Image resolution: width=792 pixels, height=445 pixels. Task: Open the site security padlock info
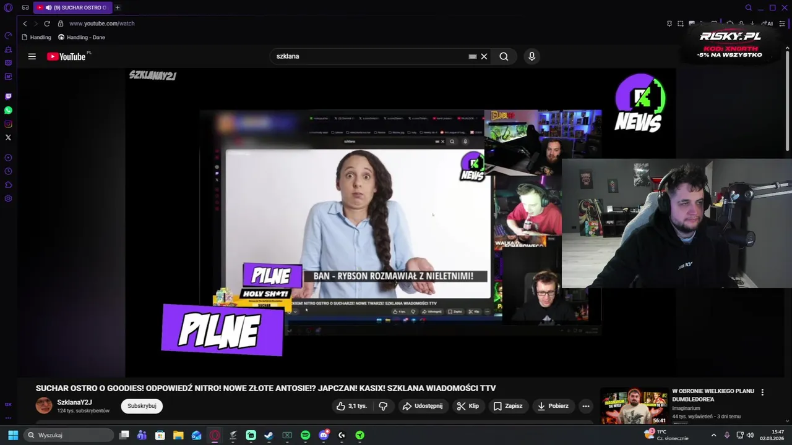tap(61, 23)
